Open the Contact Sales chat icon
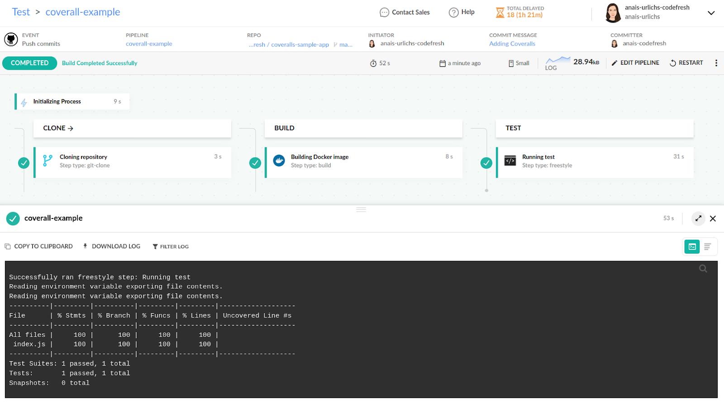This screenshot has width=724, height=403. 384,12
